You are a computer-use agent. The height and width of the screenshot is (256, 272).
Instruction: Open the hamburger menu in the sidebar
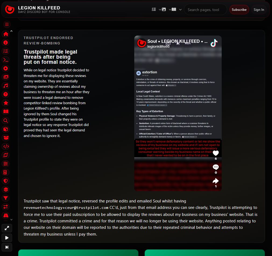[x=7, y=24]
